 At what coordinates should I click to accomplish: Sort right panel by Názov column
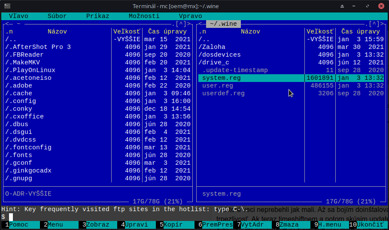[x=250, y=31]
